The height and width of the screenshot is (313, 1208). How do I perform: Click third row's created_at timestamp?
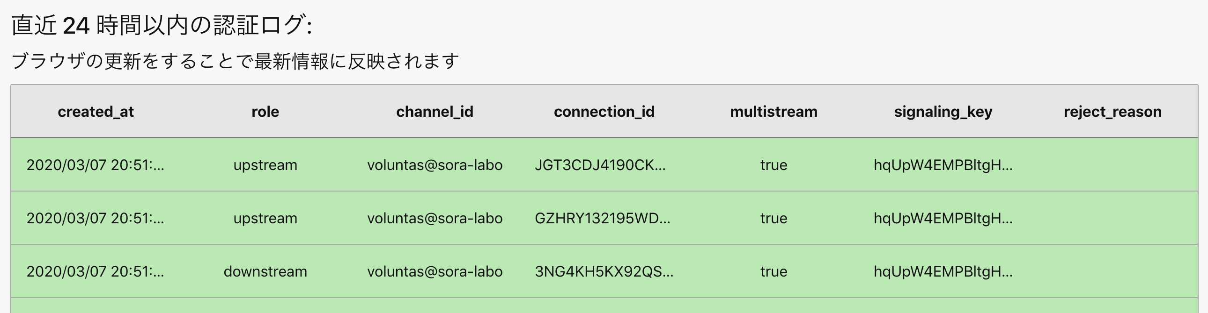tap(95, 272)
